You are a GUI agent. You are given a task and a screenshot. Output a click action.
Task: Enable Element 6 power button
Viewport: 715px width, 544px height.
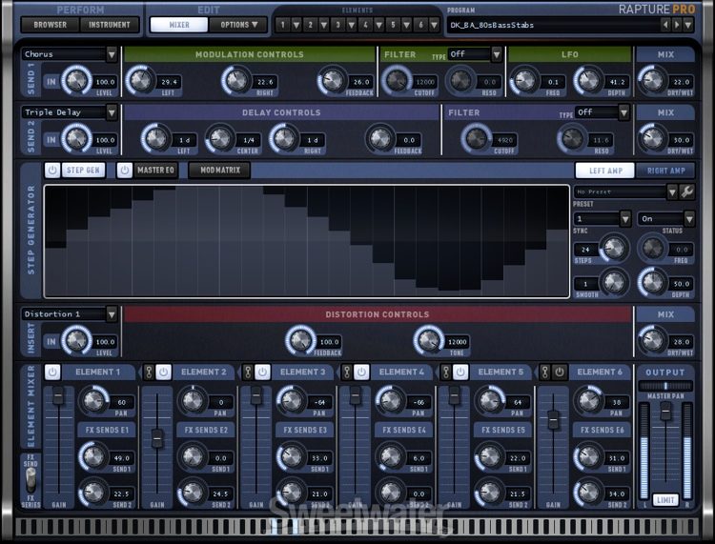560,372
